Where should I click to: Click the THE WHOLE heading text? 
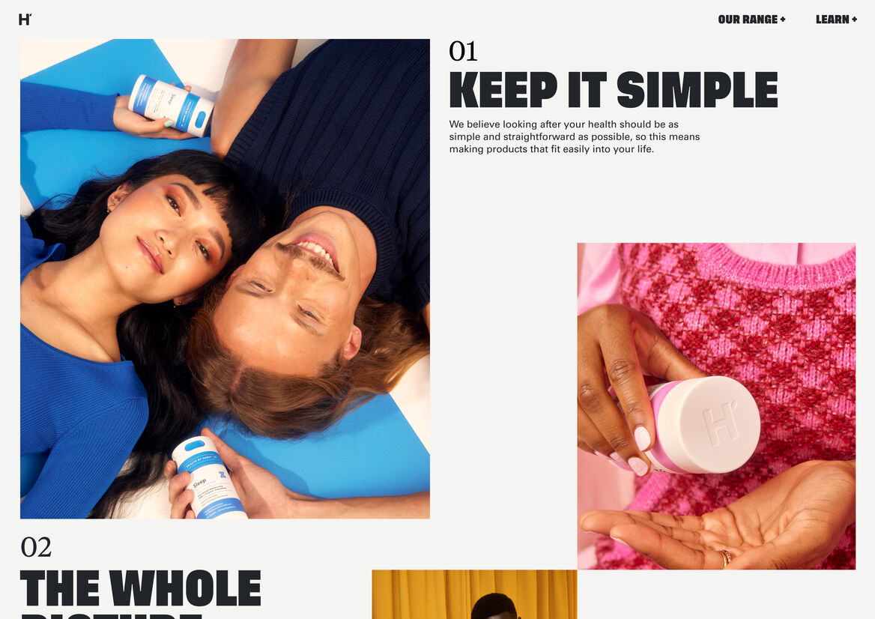pos(141,588)
